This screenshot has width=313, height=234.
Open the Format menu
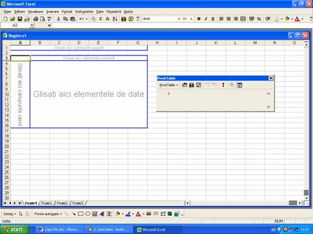67,12
